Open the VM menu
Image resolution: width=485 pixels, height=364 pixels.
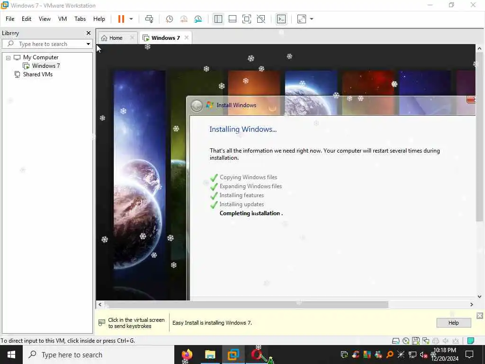pos(63,19)
